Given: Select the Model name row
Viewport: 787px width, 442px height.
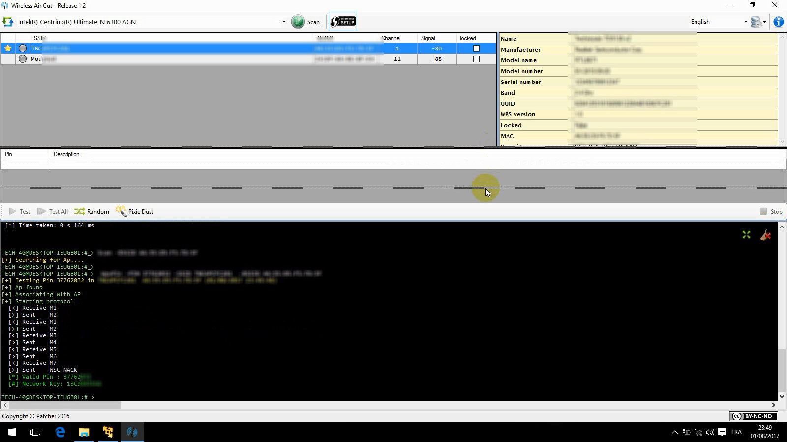Looking at the screenshot, I should (638, 60).
